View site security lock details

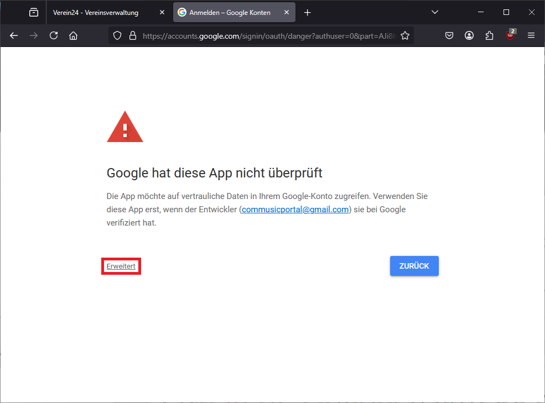[133, 35]
